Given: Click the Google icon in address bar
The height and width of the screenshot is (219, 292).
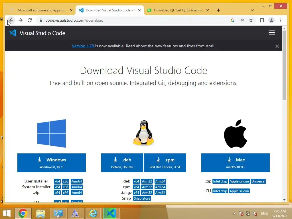Looking at the screenshot, I should click(x=233, y=20).
